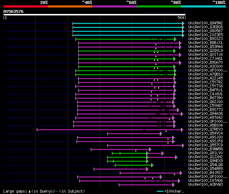Click the green alignment bar for Q54LQ8
Viewport: 229px width, 194px height.
[x=133, y=165]
